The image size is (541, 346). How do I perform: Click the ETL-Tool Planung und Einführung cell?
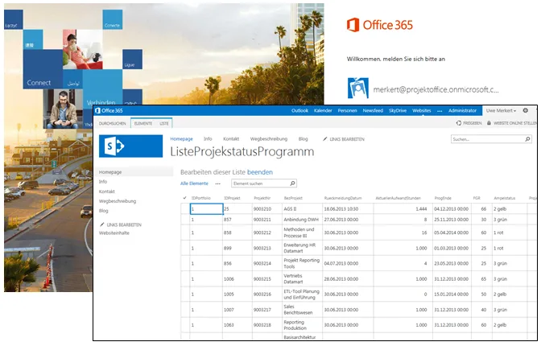(x=302, y=295)
